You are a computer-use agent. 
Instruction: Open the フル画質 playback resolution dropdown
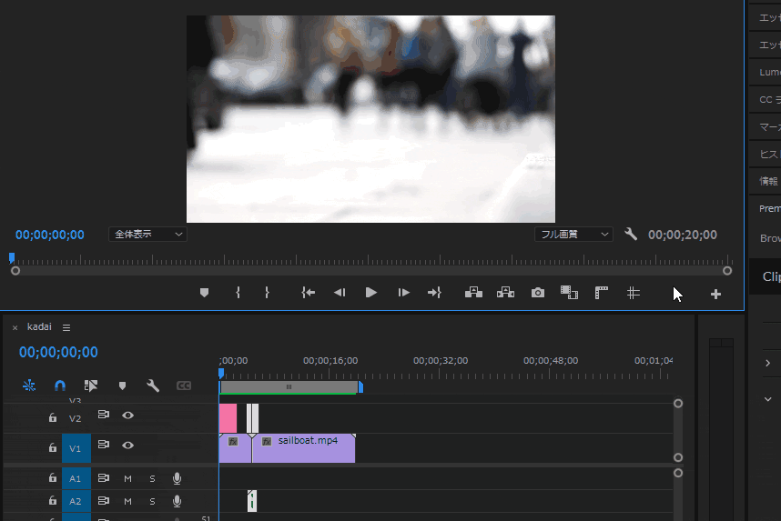pos(573,234)
